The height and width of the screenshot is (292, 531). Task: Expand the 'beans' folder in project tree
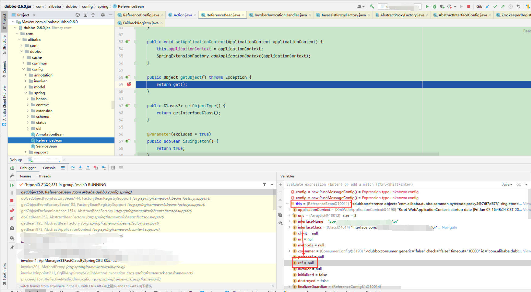point(28,99)
